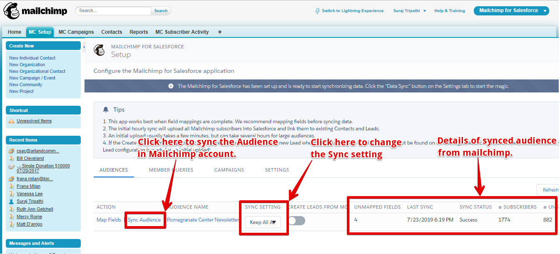Screen dimensions: 560x254
Task: Go to the Home tab
Action: [14, 32]
